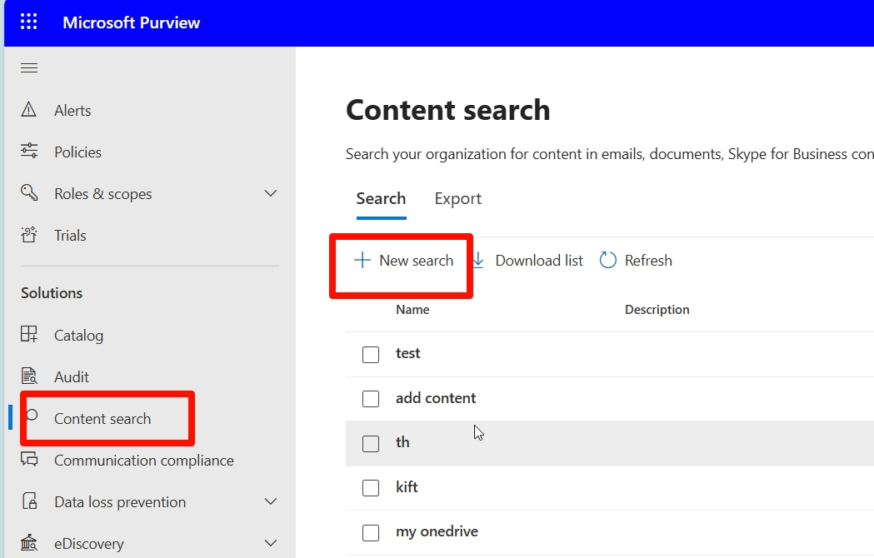Open the search named th

tap(402, 442)
